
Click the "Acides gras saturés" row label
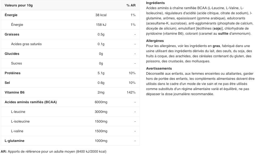[x=26, y=44]
